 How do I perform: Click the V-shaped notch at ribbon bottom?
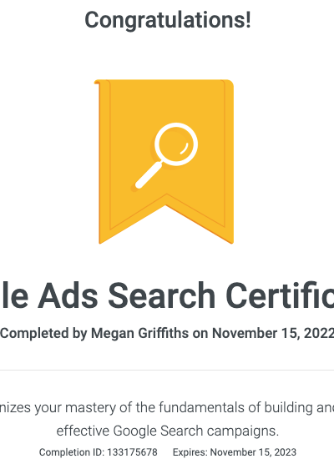(166, 199)
